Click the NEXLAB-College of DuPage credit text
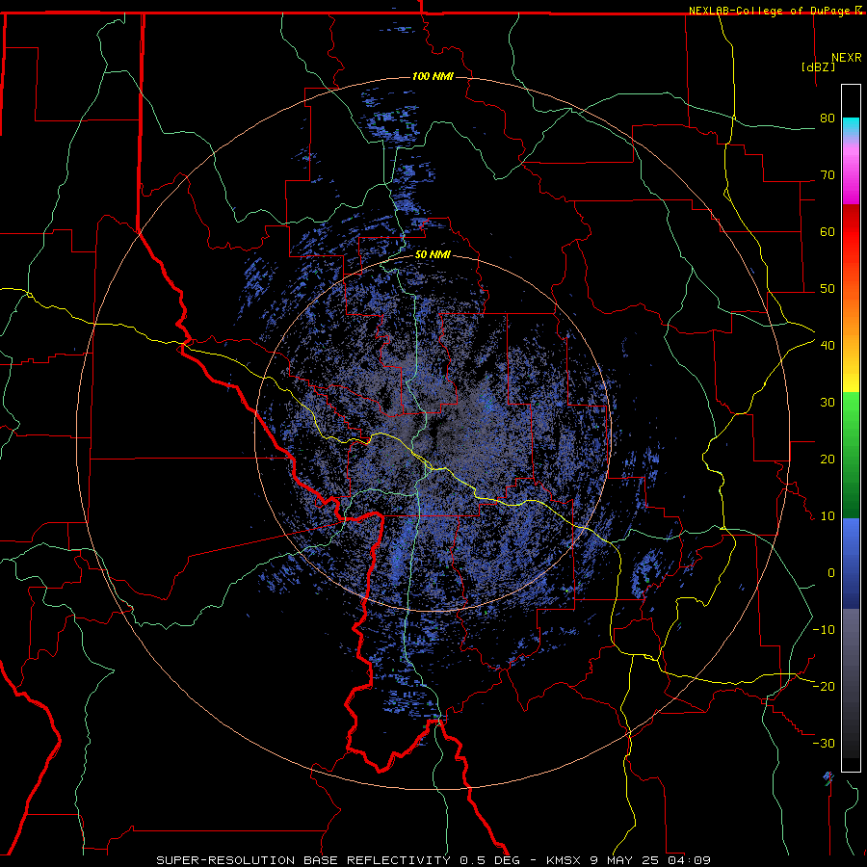The width and height of the screenshot is (867, 867). point(775,11)
